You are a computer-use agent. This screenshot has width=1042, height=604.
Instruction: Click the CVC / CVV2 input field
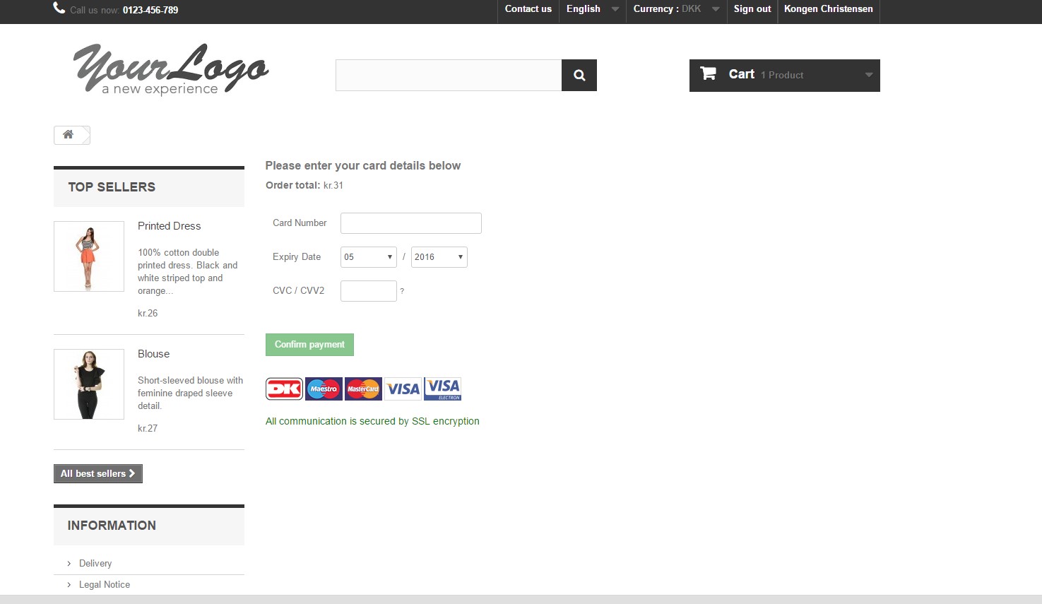pos(369,291)
